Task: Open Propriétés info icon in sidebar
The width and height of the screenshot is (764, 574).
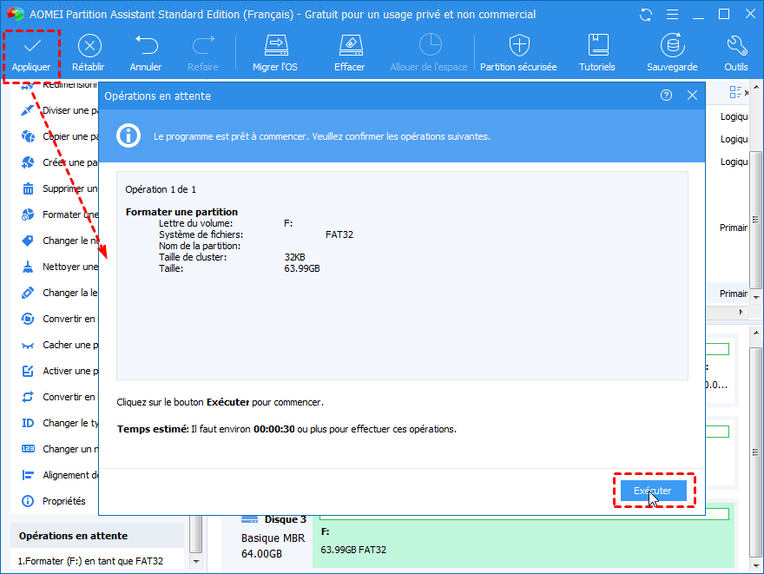Action: click(x=28, y=501)
